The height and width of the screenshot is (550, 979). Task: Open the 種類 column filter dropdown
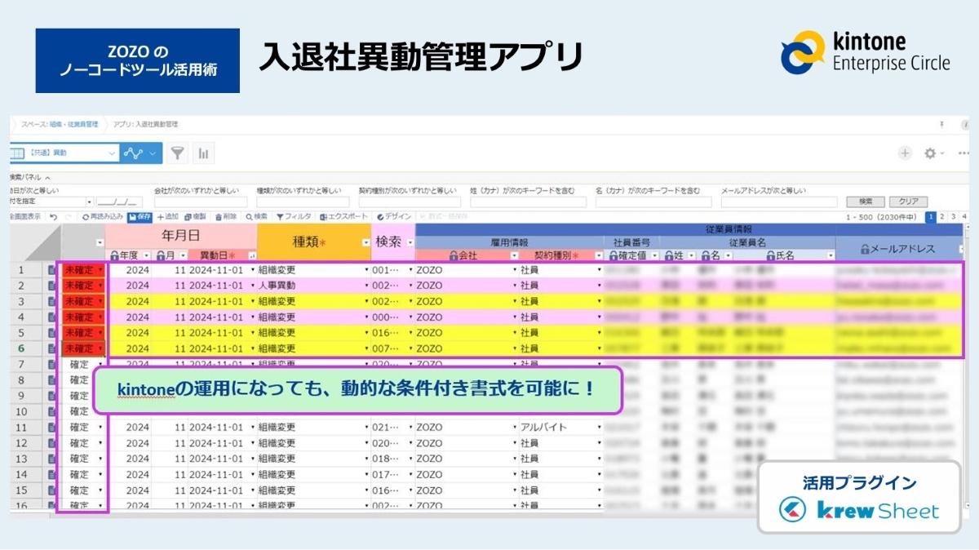365,242
